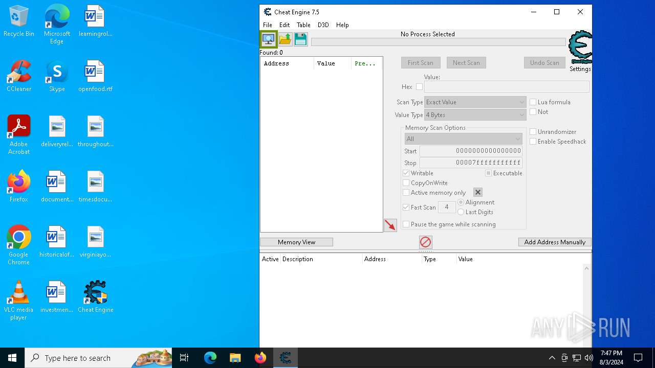Launch Skype from the desktop
655x368 pixels.
[57, 77]
